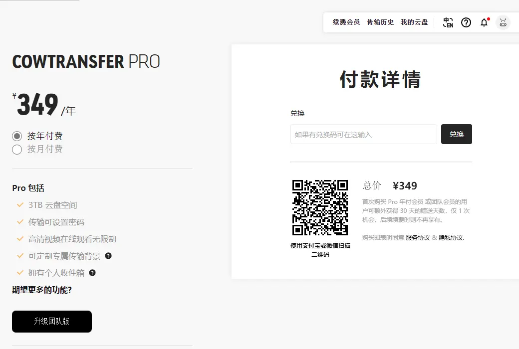
Task: Click 升级团队版 upgrade button
Action: (x=51, y=321)
